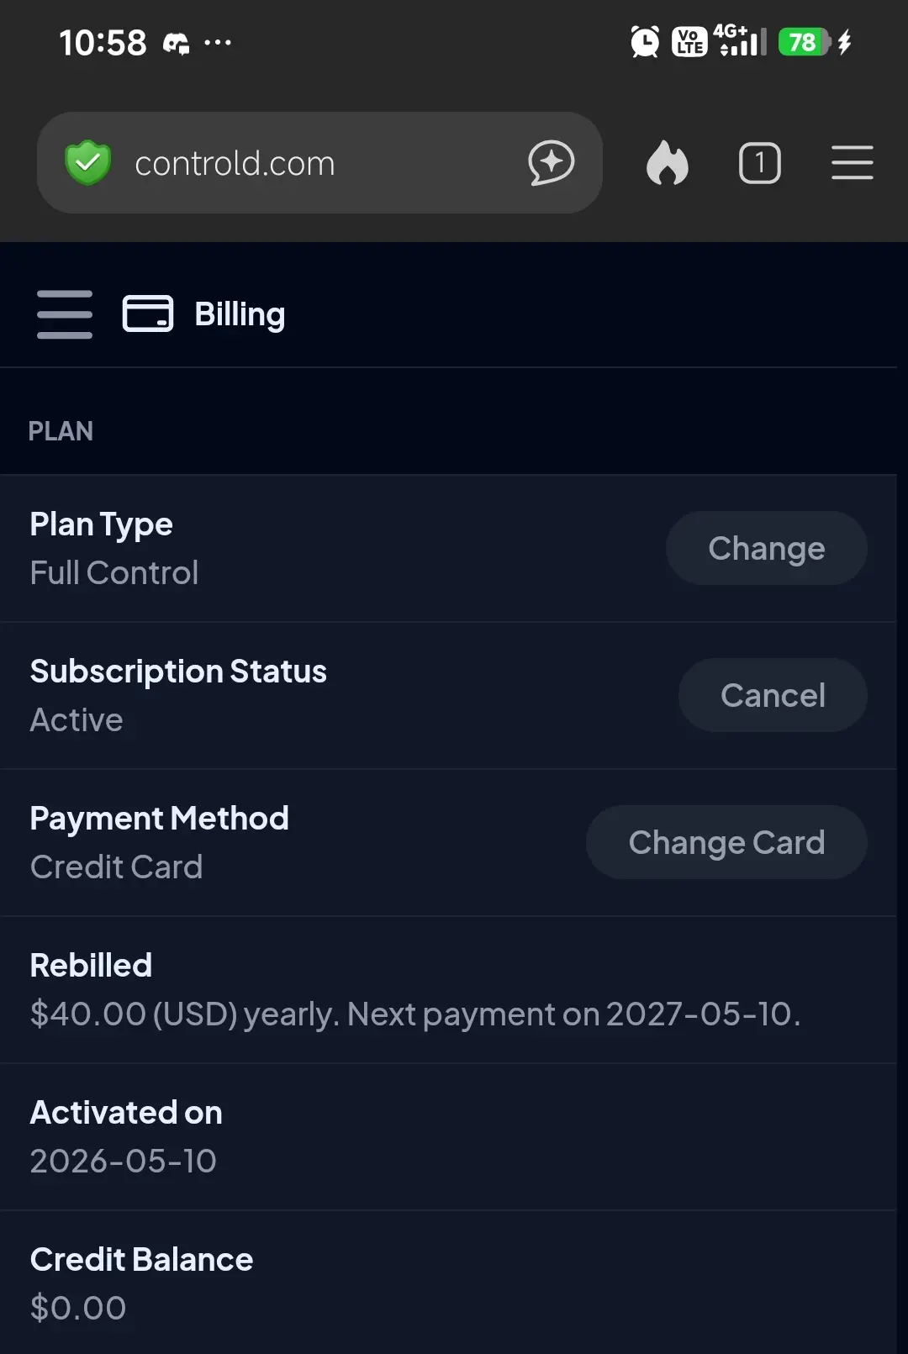Open the Control D sidebar menu

coord(65,314)
